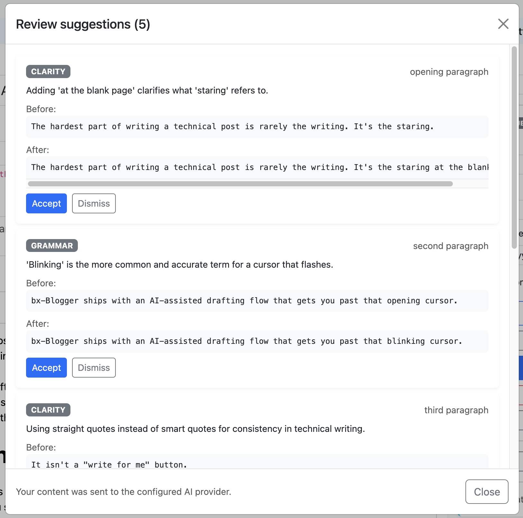This screenshot has height=518, width=523.
Task: Click the 'second paragraph' location label
Action: [451, 246]
